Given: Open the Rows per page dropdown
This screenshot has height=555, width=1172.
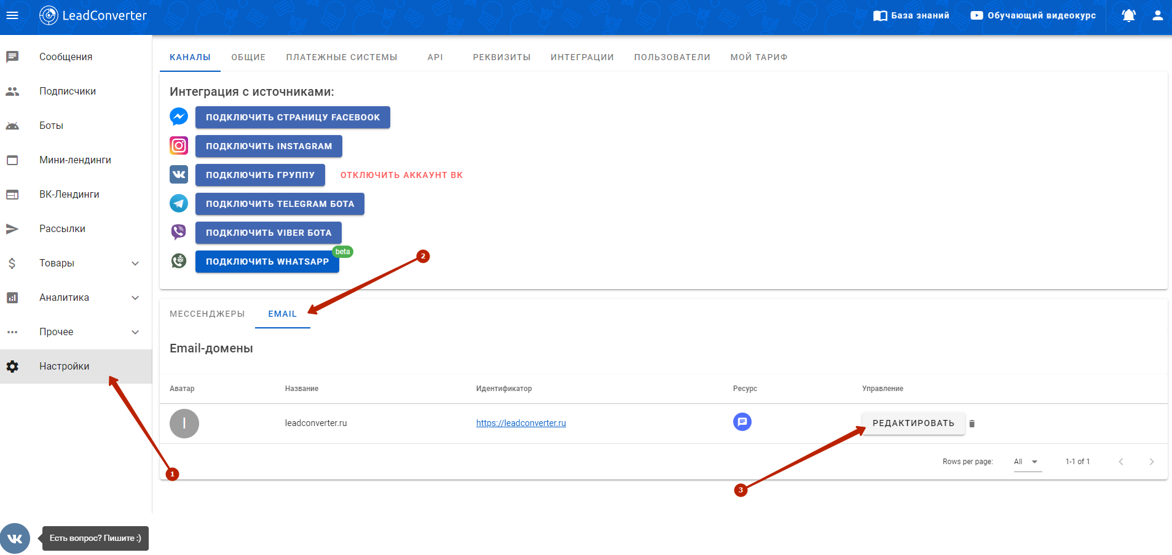Looking at the screenshot, I should 1027,462.
